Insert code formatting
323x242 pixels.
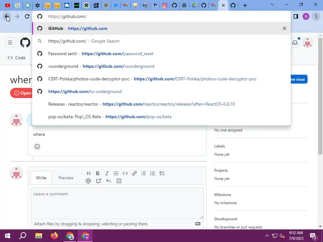(125, 174)
